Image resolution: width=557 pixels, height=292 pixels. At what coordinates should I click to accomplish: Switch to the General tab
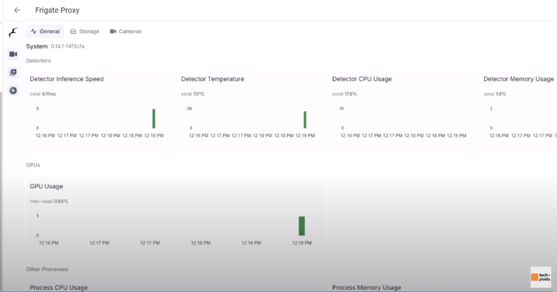(45, 31)
